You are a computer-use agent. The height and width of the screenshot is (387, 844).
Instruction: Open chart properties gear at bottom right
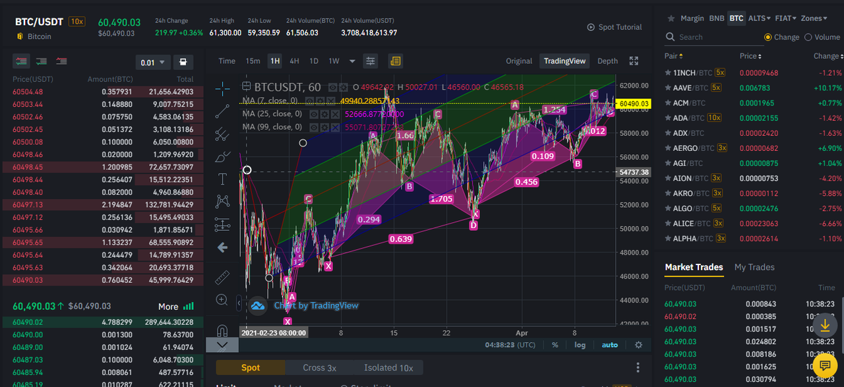[638, 345]
